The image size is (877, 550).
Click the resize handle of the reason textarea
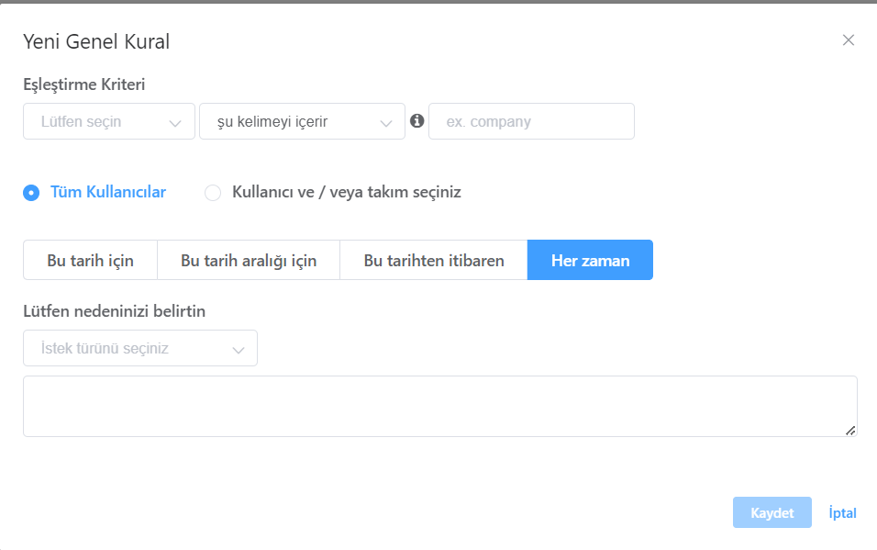point(850,430)
